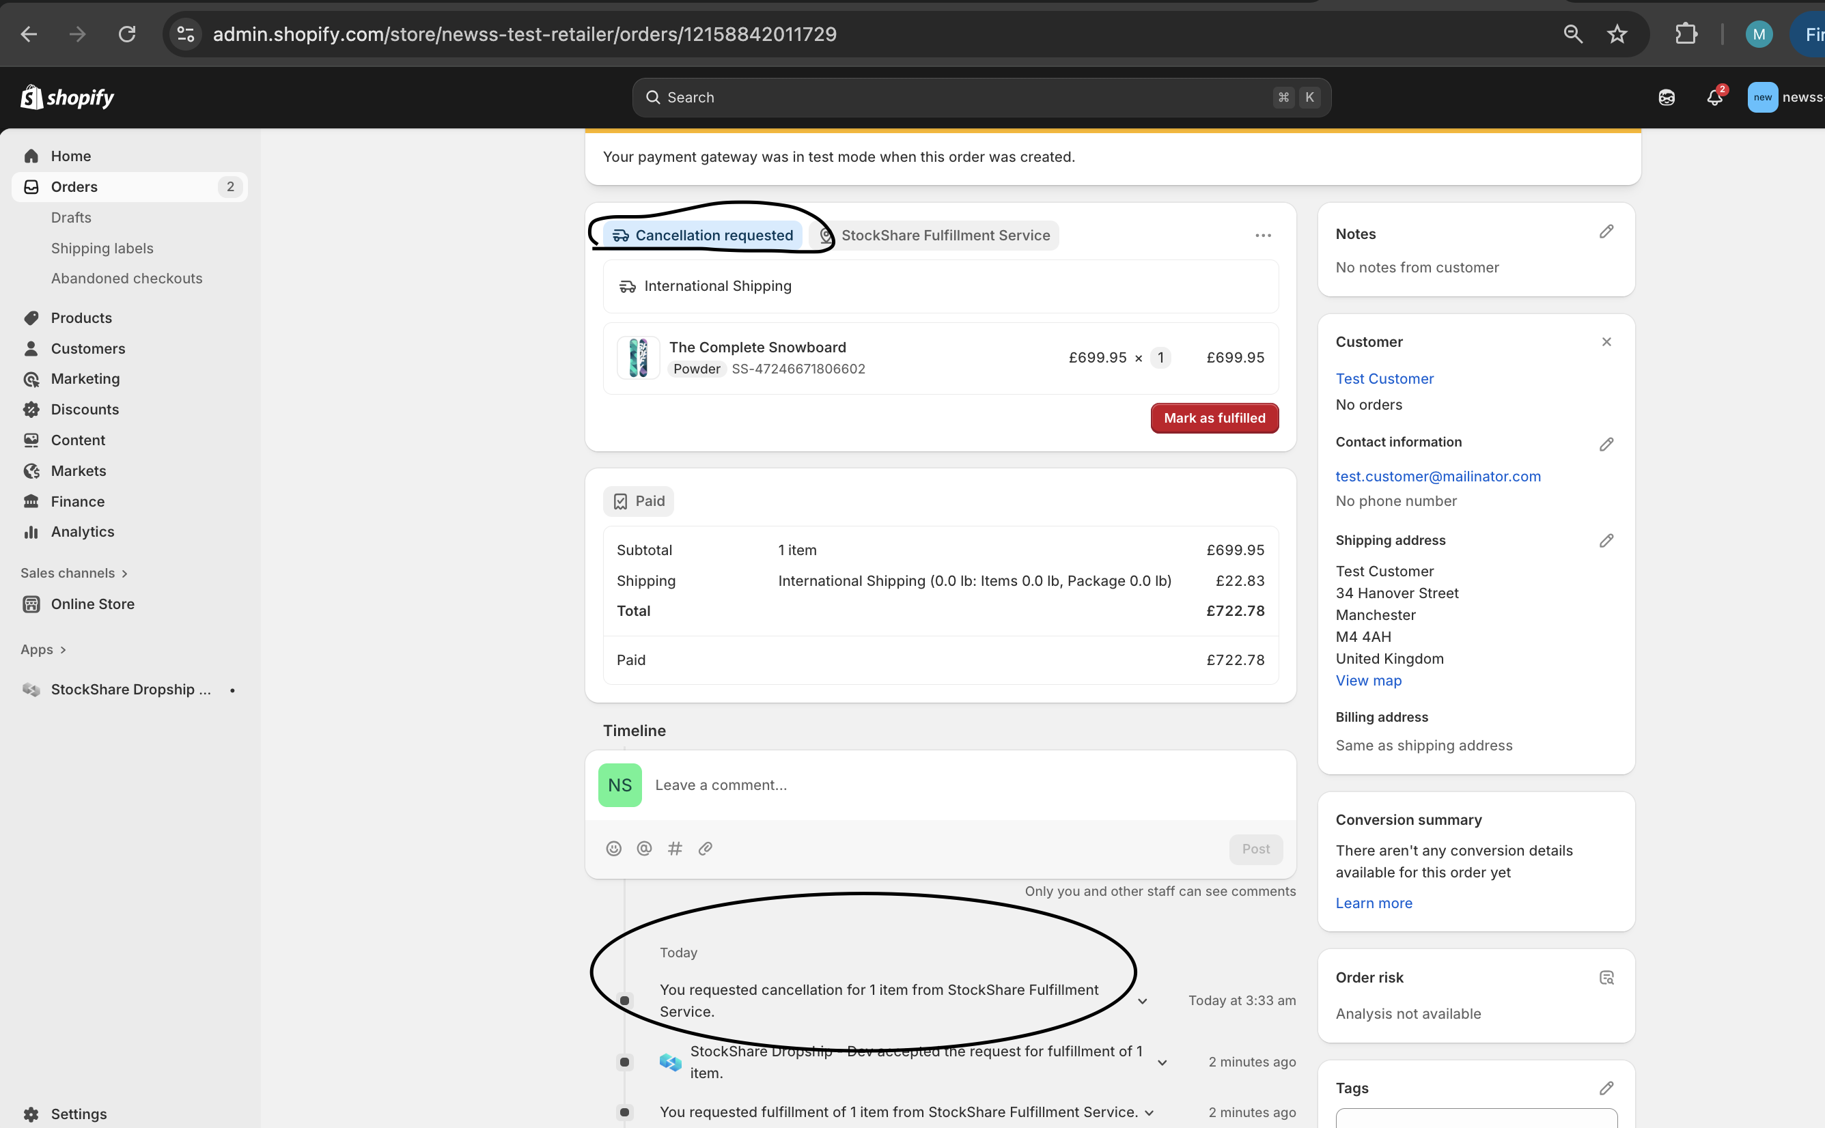Open Drafts in the Orders submenu

pyautogui.click(x=71, y=217)
